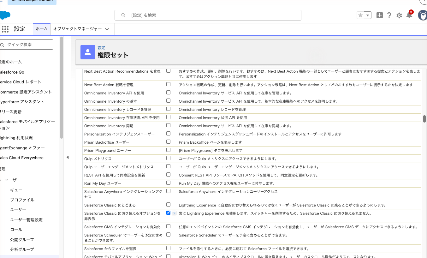Switch to the ホーム tab
The height and width of the screenshot is (258, 427).
point(42,29)
